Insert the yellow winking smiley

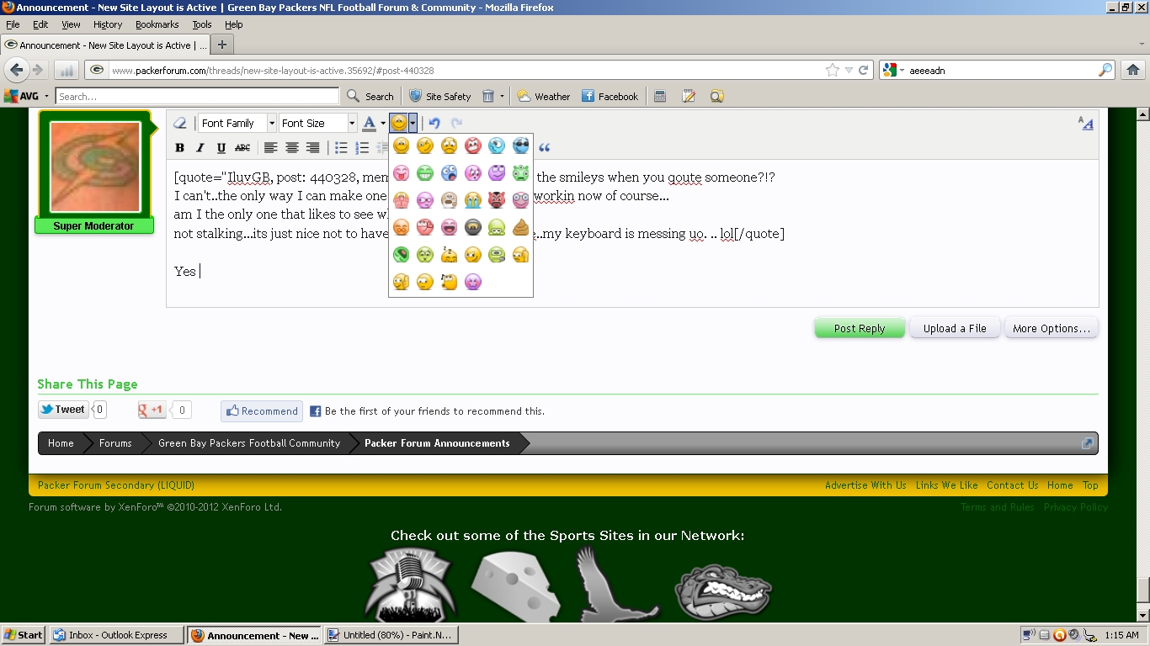(x=425, y=146)
